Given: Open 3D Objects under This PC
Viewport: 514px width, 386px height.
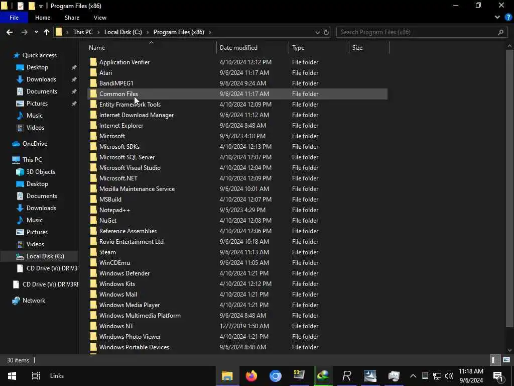Looking at the screenshot, I should coord(41,172).
